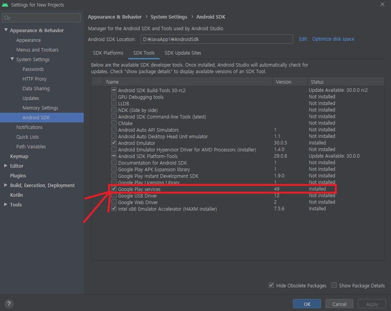The width and height of the screenshot is (391, 311).
Task: Expand the Editor section arrow
Action: pos(5,166)
